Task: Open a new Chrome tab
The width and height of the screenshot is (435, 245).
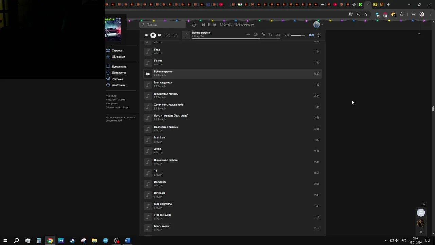Action: point(388,4)
